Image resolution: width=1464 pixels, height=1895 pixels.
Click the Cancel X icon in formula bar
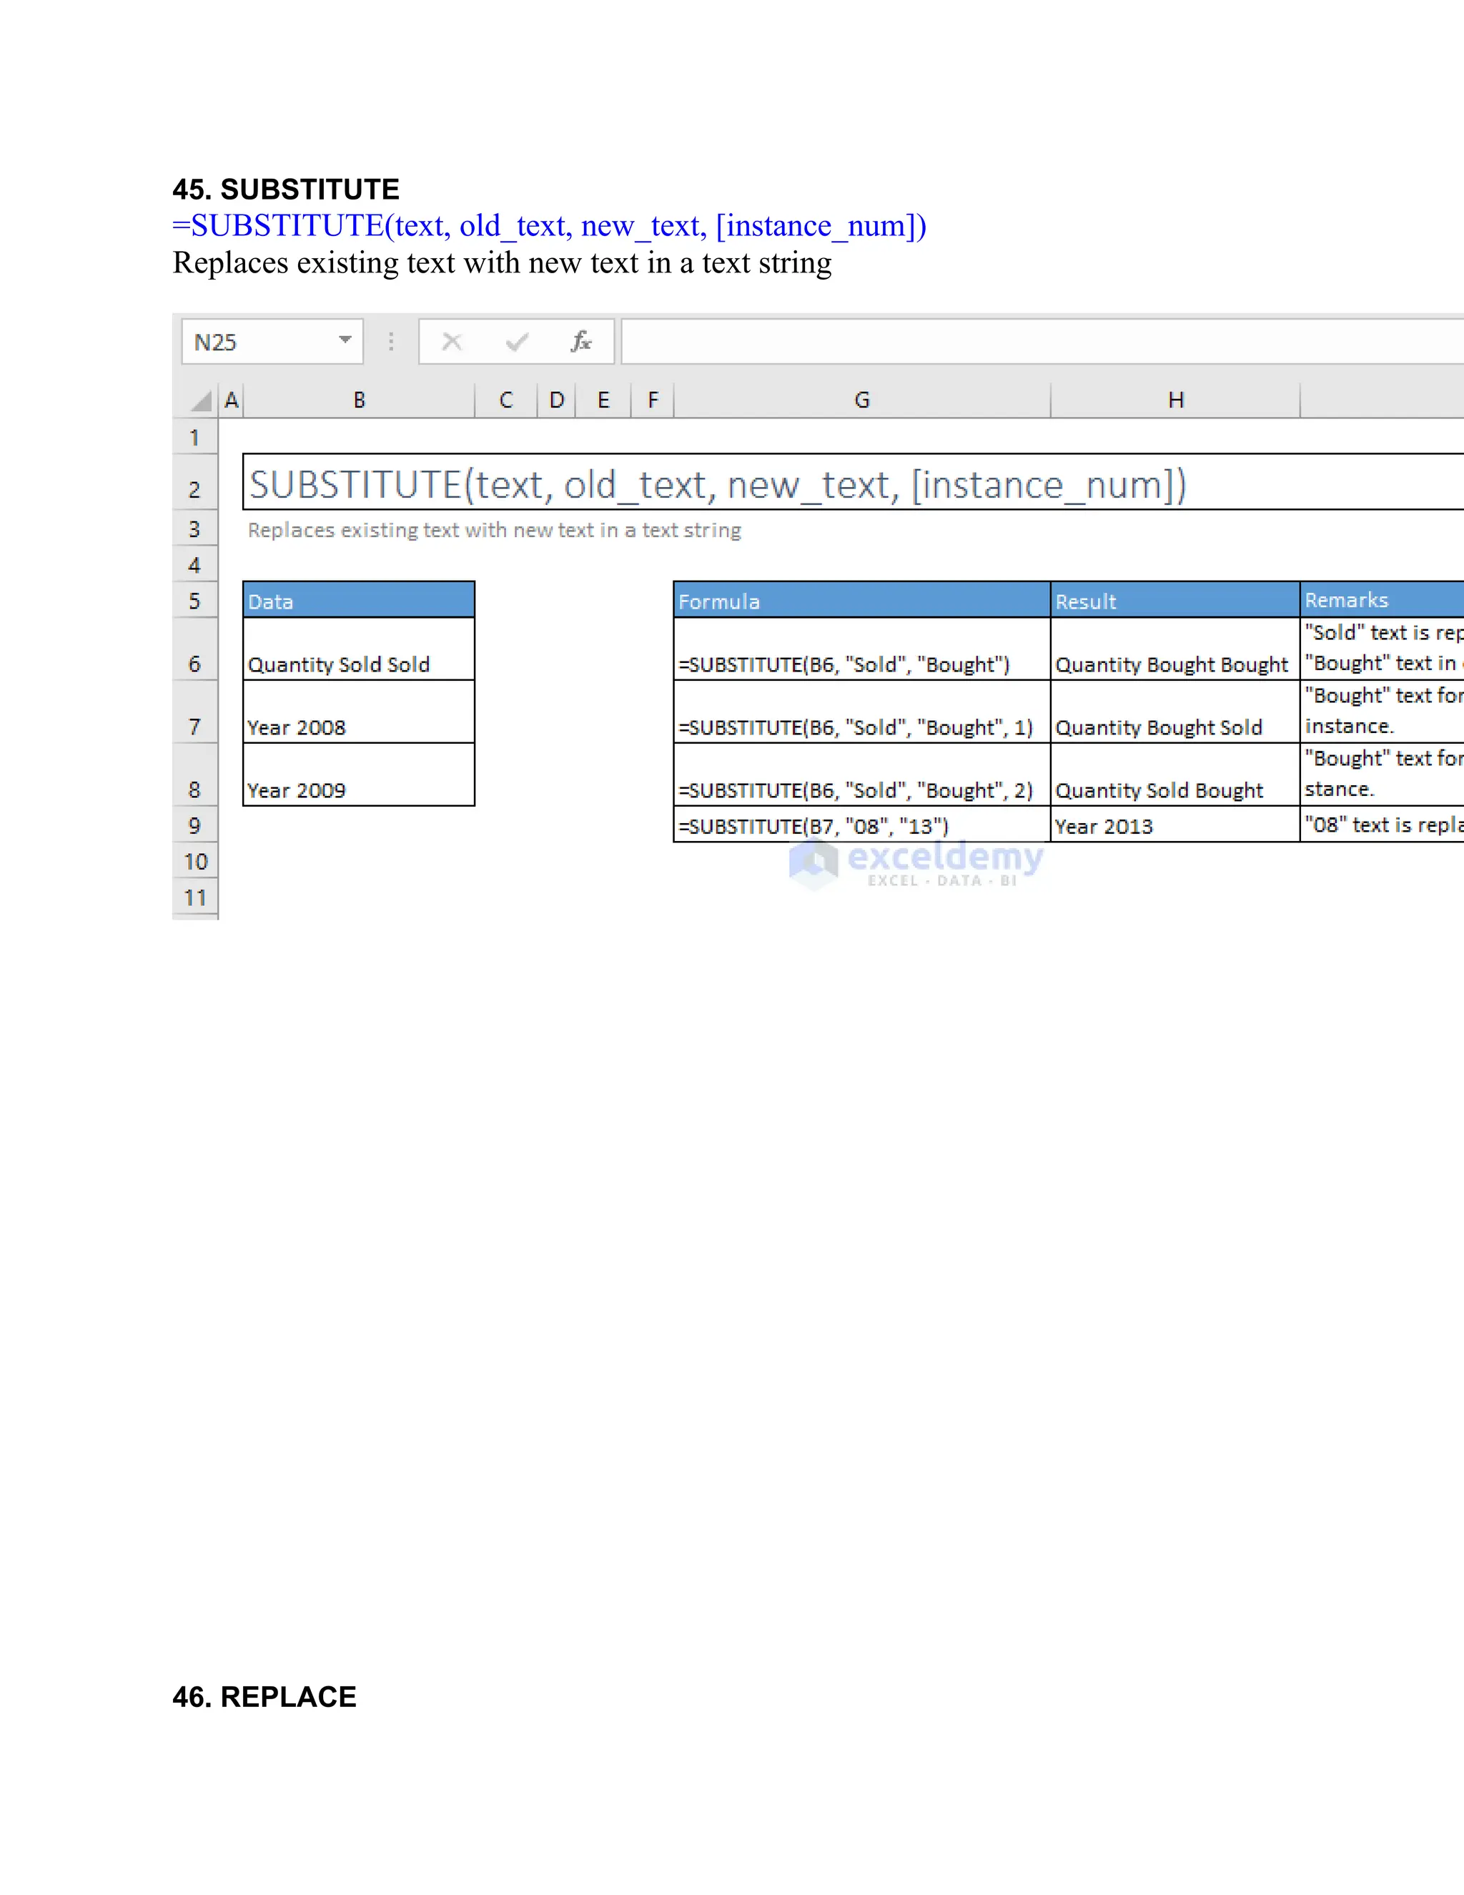coord(452,342)
